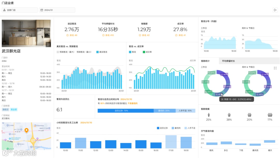Click the 13:00 hourly bar

tap(111, 144)
